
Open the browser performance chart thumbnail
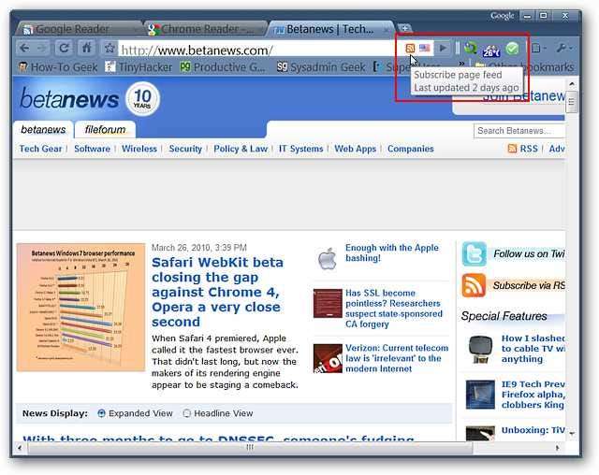click(x=81, y=308)
